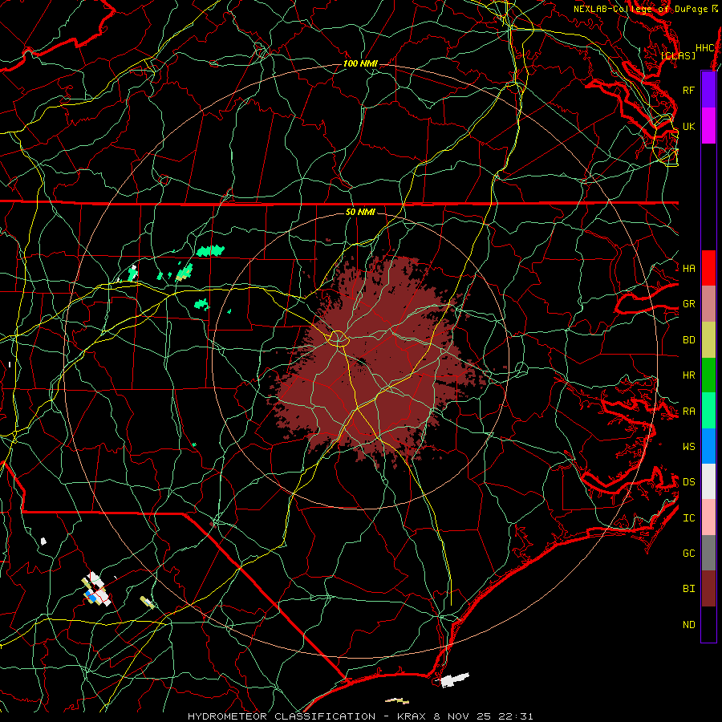This screenshot has width=722, height=722.
Task: Click the light pink IC legend color swatch
Action: (x=708, y=517)
